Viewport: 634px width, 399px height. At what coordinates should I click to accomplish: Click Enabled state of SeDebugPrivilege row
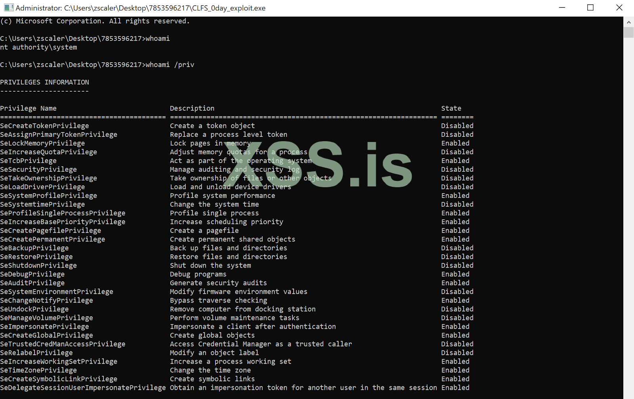point(455,274)
